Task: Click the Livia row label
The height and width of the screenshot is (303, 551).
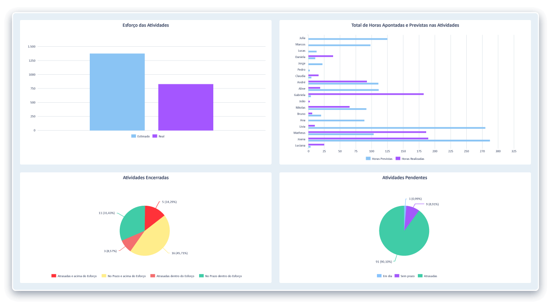Action: (302, 126)
